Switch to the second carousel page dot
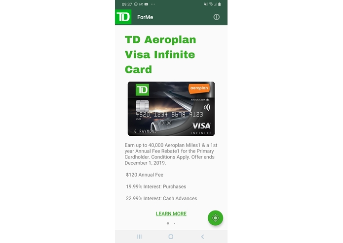Image resolution: width=343 pixels, height=243 pixels. 174,223
